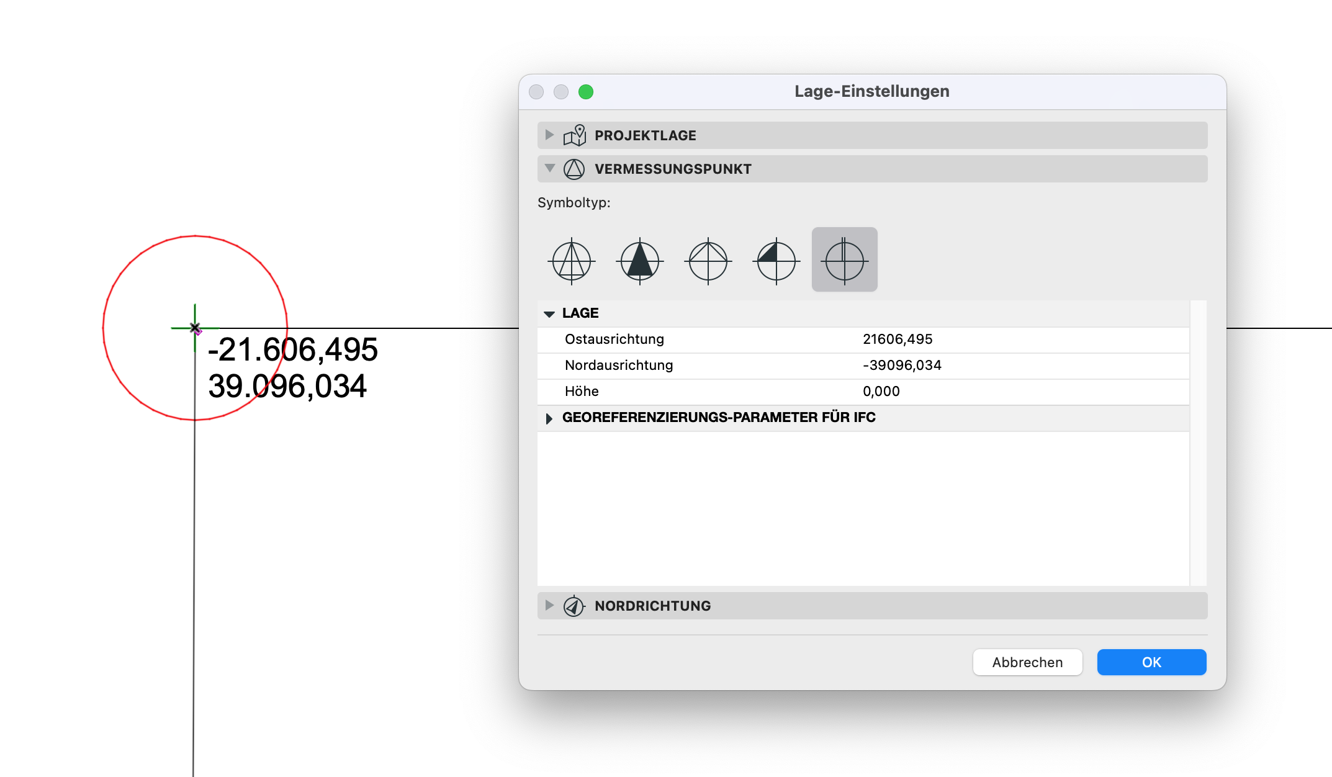Expand GEOREFERENZIERUNGS-PARAMETER FÜR IFC group

pos(549,418)
